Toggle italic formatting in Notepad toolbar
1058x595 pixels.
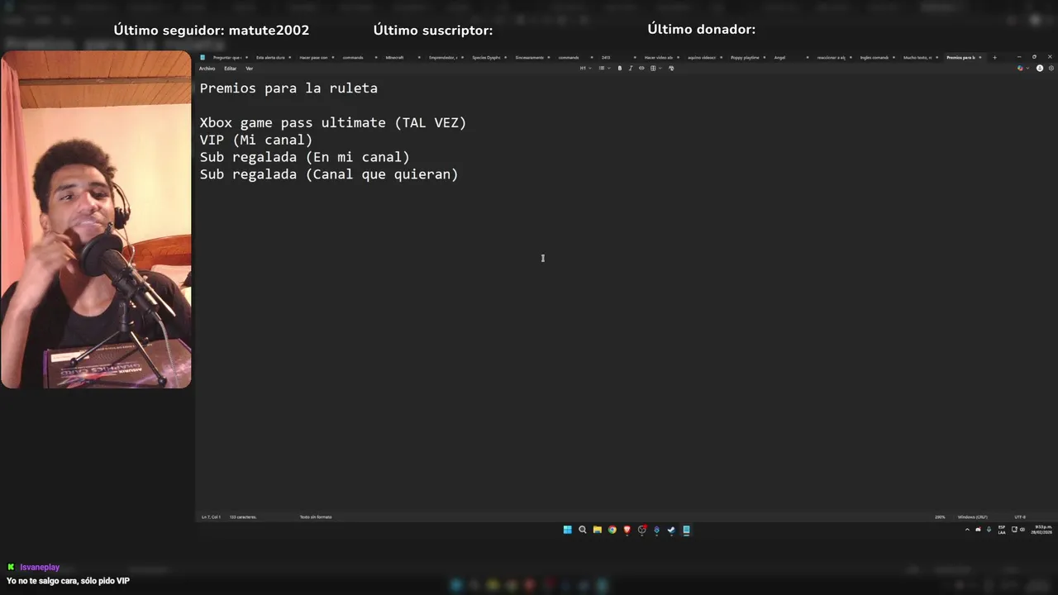pos(631,69)
